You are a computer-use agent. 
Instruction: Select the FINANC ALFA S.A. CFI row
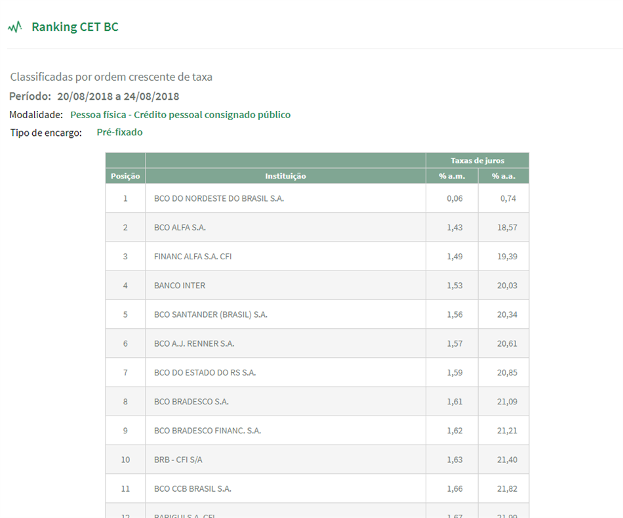coord(317,256)
